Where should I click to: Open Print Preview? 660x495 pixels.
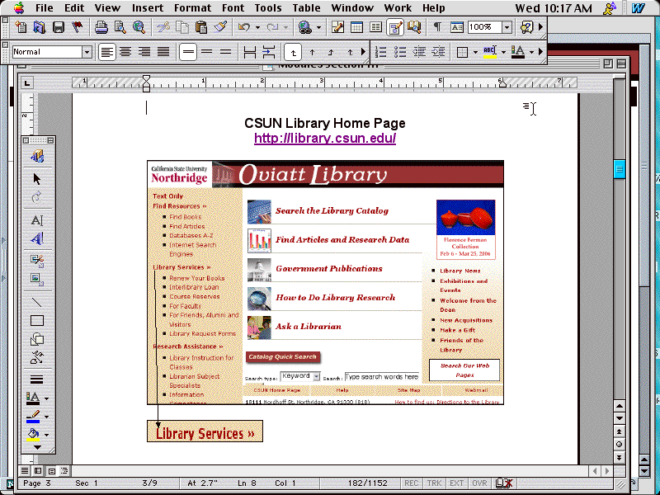(120, 27)
